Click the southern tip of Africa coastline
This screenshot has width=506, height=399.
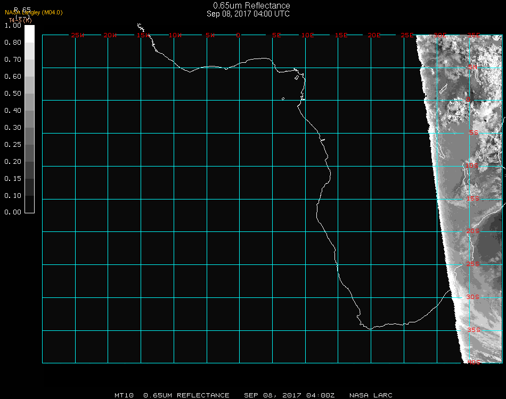tap(369, 328)
